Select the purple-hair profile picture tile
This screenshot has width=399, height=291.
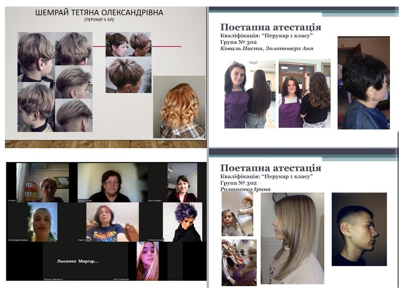click(x=182, y=222)
